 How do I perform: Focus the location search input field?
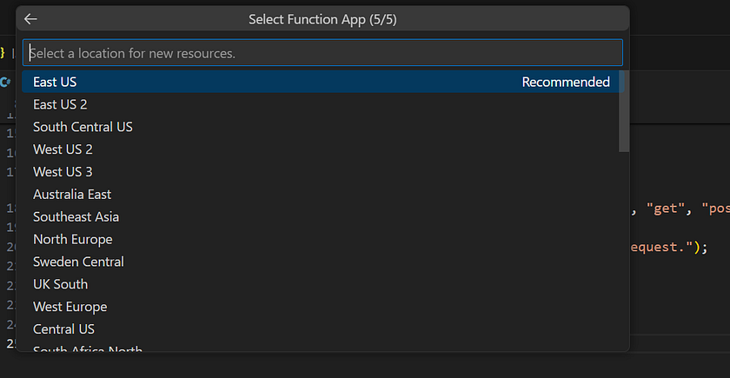[x=322, y=53]
